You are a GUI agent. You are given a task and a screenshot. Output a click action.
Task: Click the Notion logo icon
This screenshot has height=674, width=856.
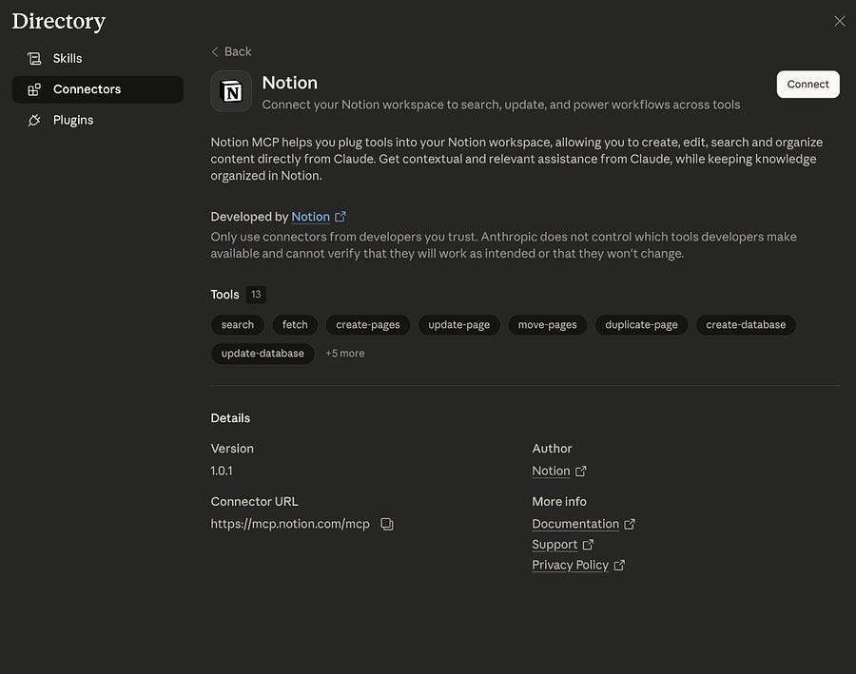pos(231,91)
